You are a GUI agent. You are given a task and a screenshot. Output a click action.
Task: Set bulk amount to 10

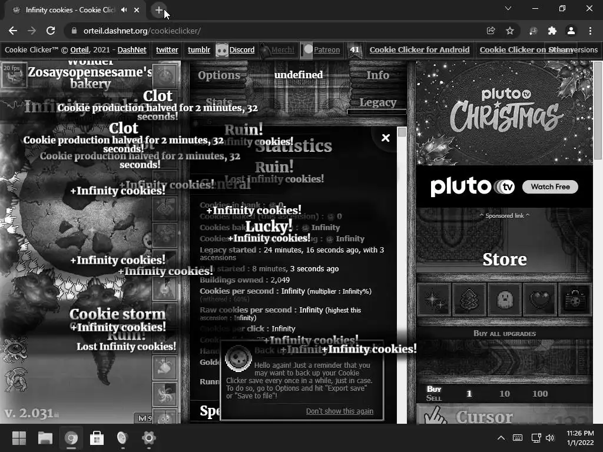[505, 394]
